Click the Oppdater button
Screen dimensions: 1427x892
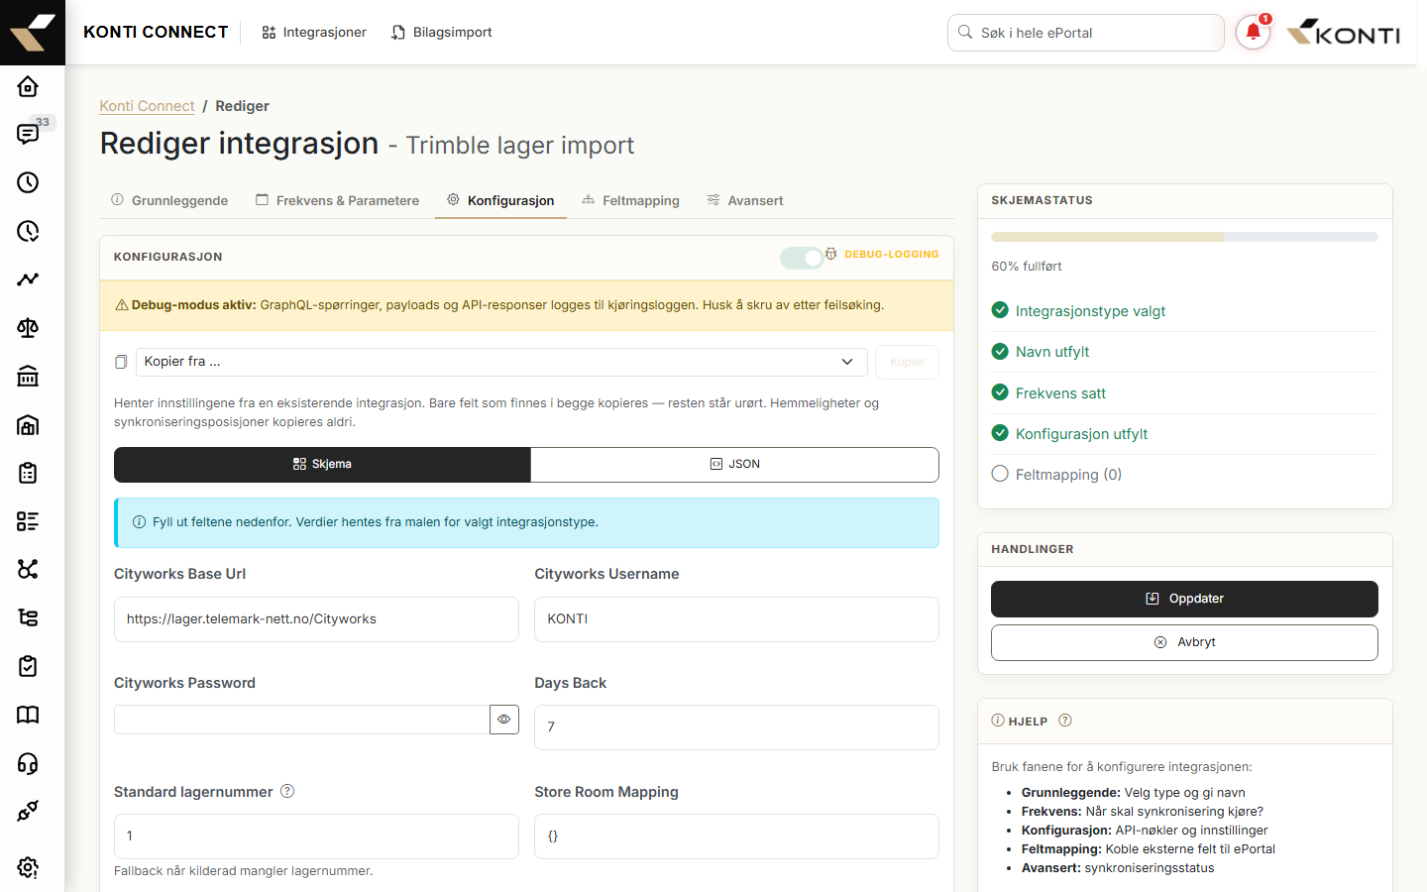1184,599
